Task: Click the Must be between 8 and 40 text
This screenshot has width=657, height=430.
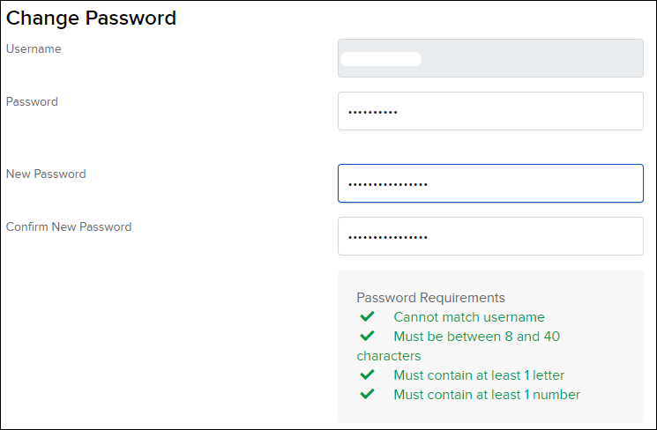Action: click(477, 337)
